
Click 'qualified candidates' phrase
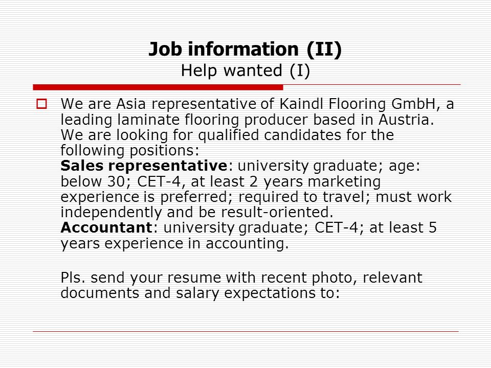(270, 135)
